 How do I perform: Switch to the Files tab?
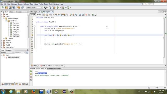tap(11, 12)
